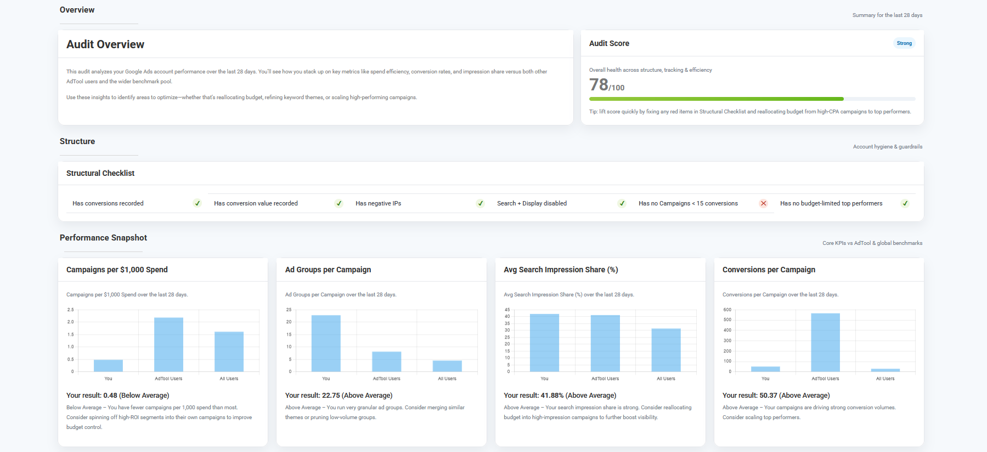Click the check for budget-limited top performers

[x=905, y=203]
